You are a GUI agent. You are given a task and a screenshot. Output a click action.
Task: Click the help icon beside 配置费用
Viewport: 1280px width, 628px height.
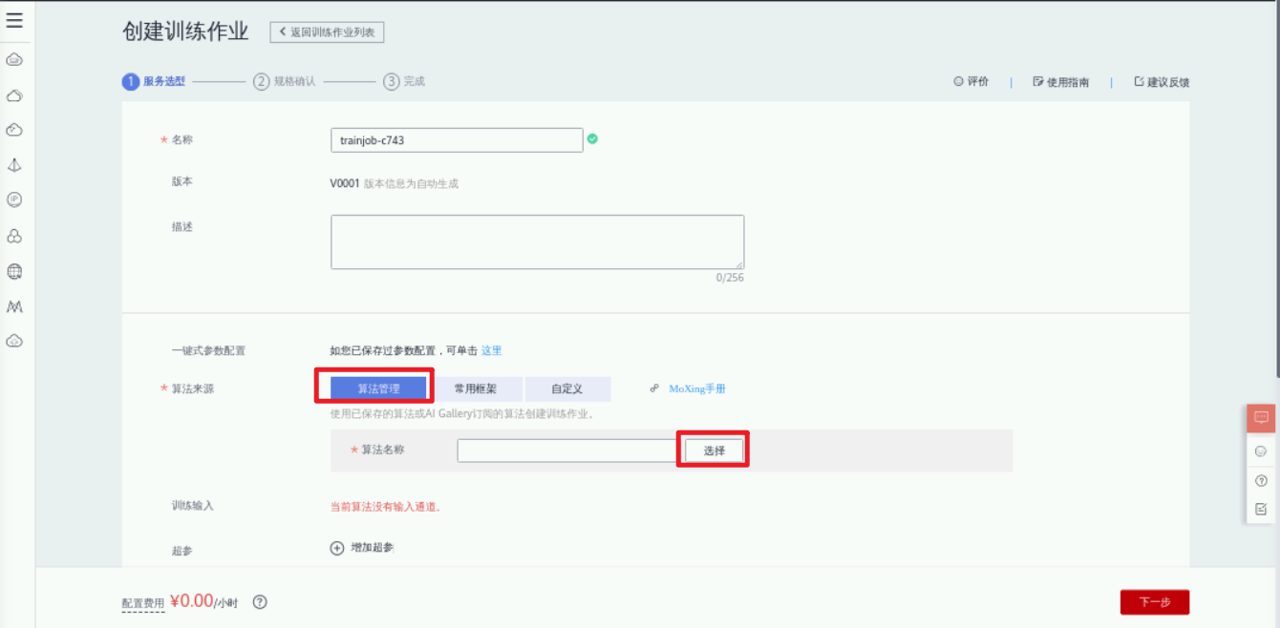260,602
